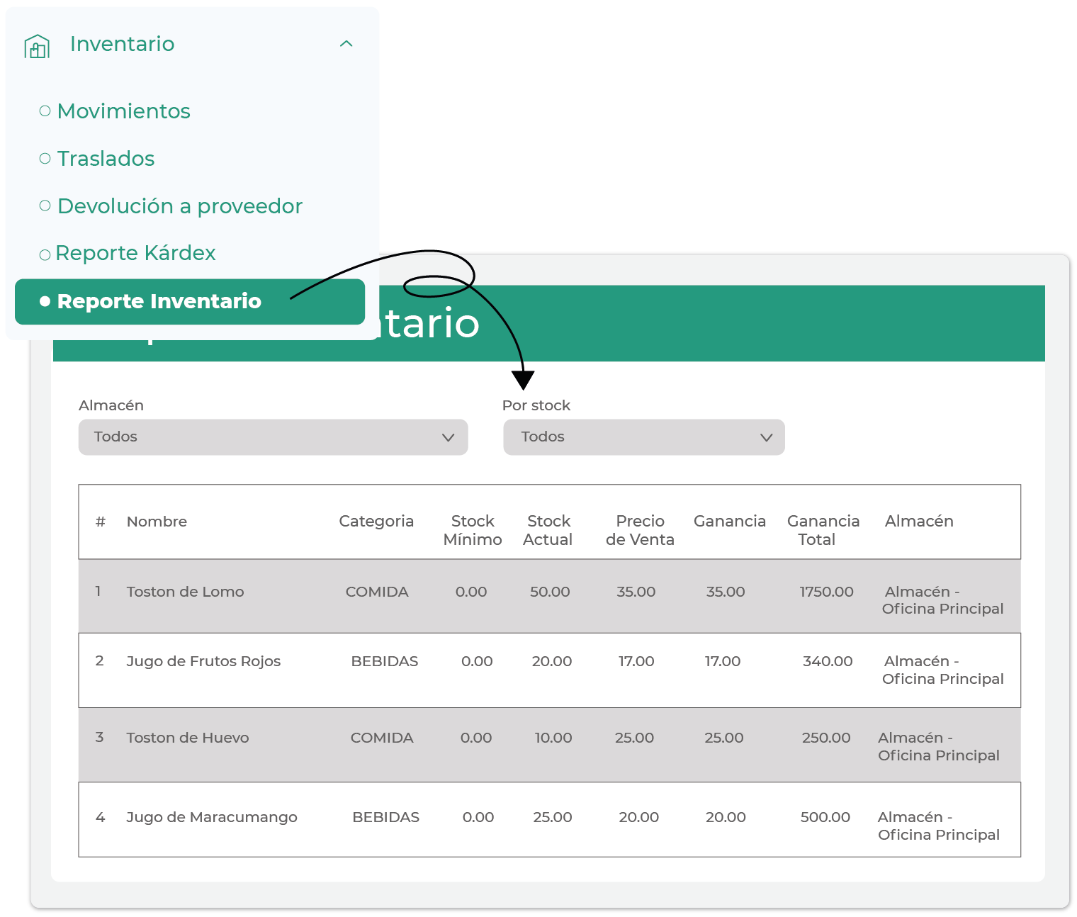Open Movimientos in the sidebar
This screenshot has height=917, width=1077.
coord(123,111)
